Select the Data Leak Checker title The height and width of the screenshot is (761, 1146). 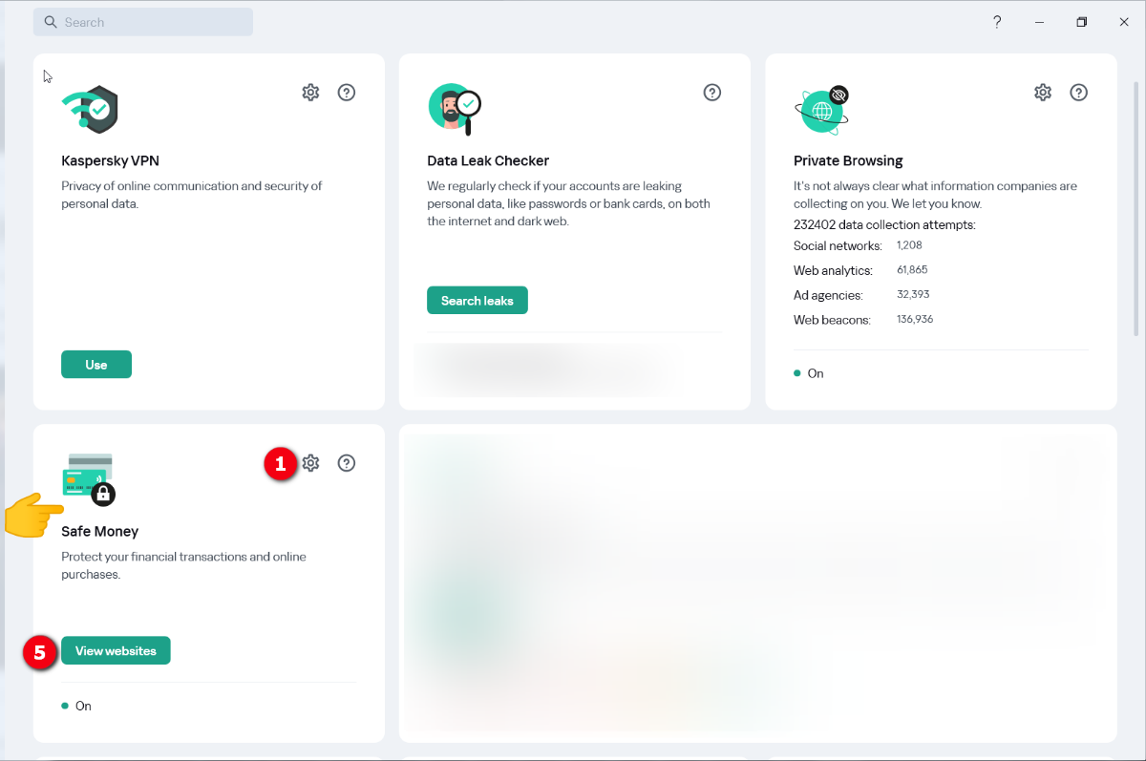(x=488, y=160)
